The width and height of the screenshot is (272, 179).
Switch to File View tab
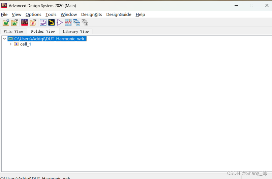coord(13,32)
